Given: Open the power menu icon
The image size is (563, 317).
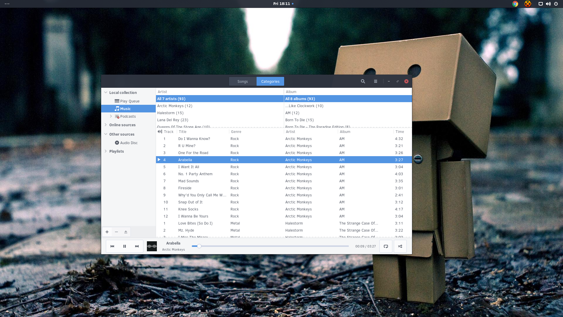Looking at the screenshot, I should tap(556, 4).
